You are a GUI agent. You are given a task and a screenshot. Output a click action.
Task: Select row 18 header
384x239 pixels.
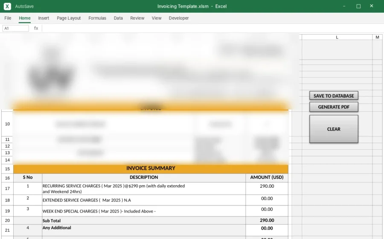[7, 200]
